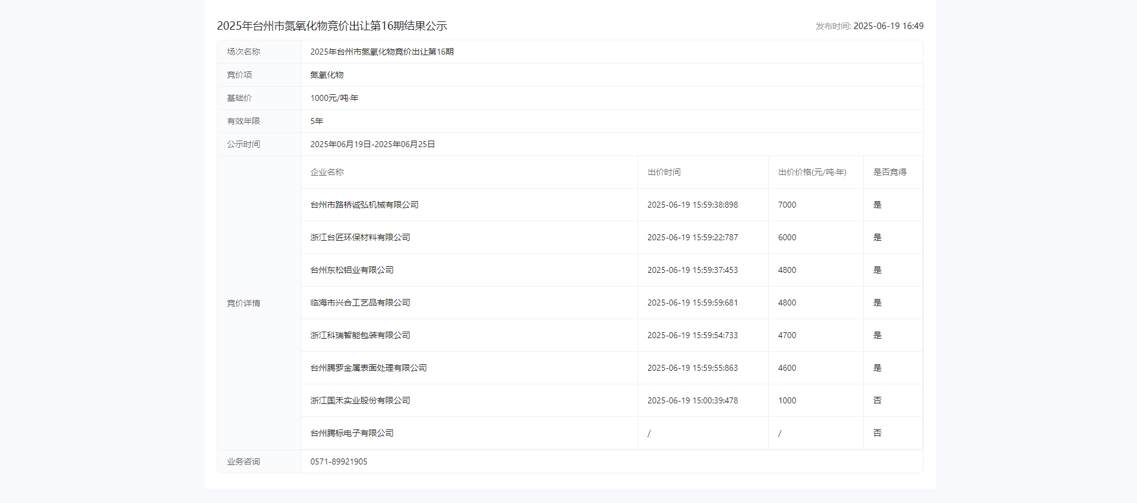Select the date range 2025年06月19日-2025年06月25日
Viewport: 1137px width, 503px height.
click(372, 144)
